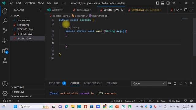Open the notifications bell in status bar
196x110 pixels.
(191, 101)
